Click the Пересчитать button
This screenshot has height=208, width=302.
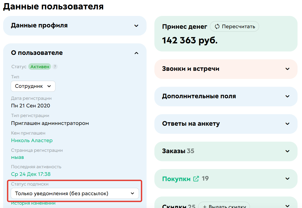point(234,26)
